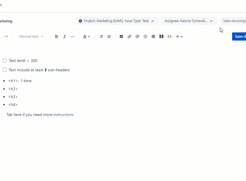This screenshot has height=181, width=246.
Task: Check the 'Text lenth > 300' checkbox
Action: tap(5, 61)
